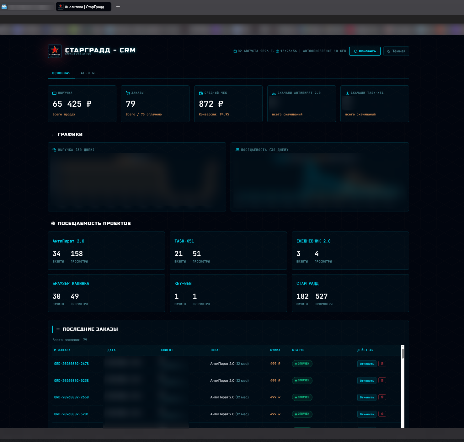Viewport: 464px width, 442px height.
Task: Click the mail icon in tab bar
Action: click(4, 7)
